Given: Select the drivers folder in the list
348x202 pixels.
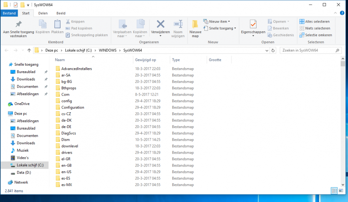Looking at the screenshot, I should pos(66,152).
